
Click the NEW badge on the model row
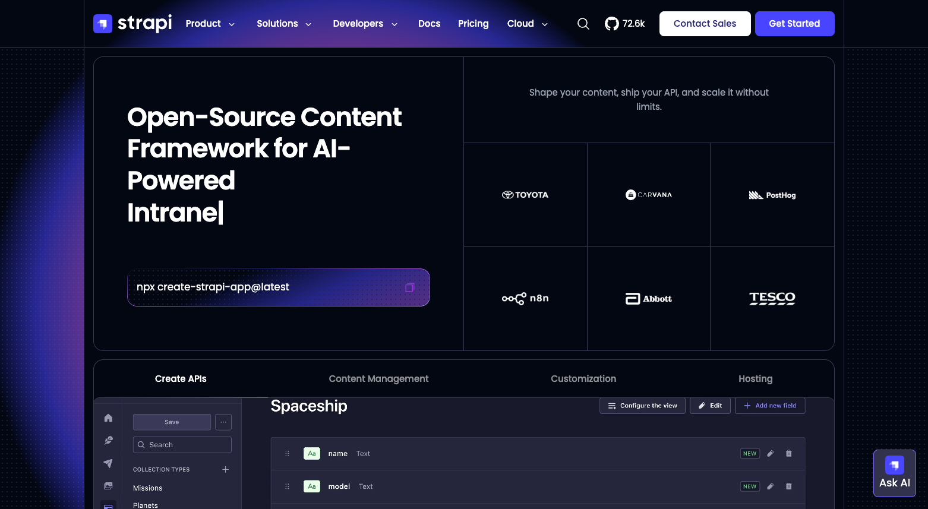point(750,486)
